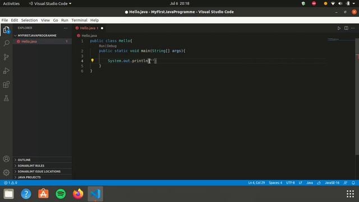Split the editor to the right
The width and height of the screenshot is (359, 202).
346,28
